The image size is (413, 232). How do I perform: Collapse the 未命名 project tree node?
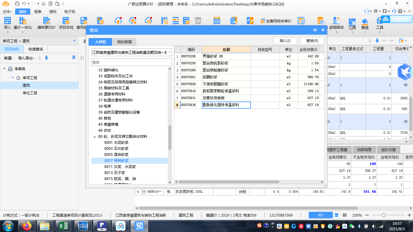point(5,69)
